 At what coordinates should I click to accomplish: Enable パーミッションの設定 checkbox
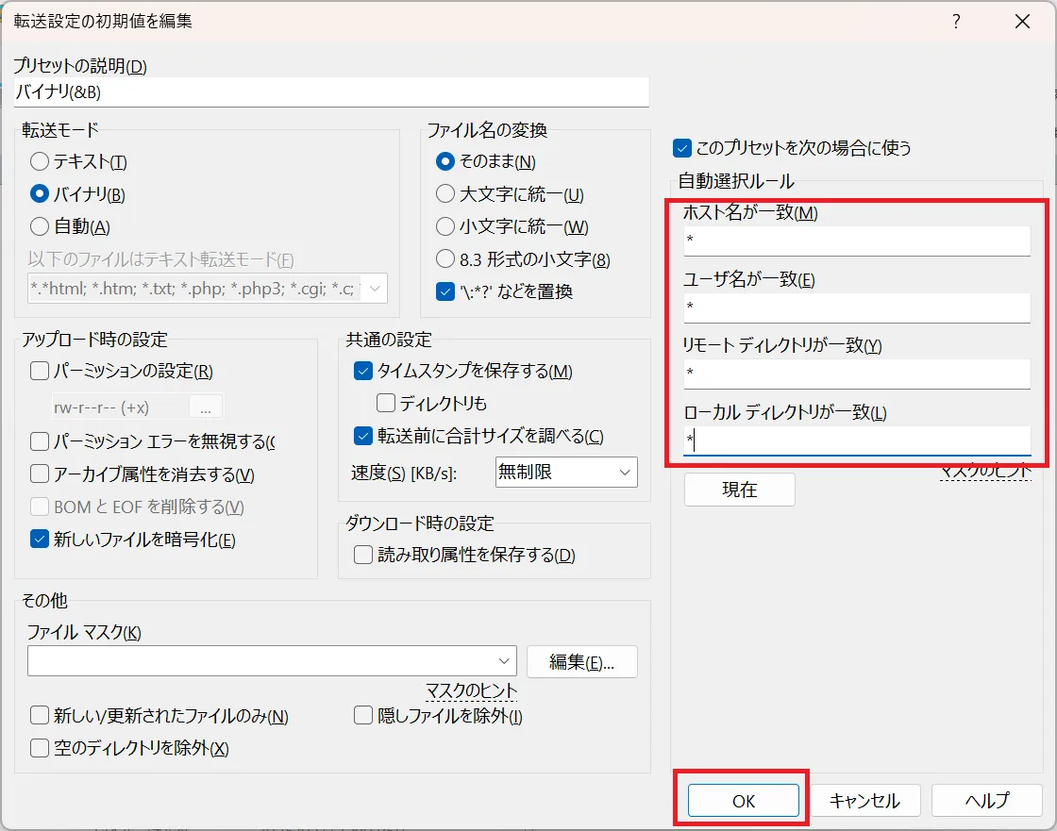coord(40,371)
